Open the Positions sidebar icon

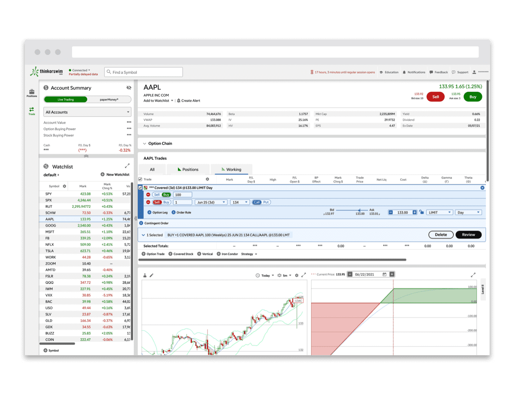[x=32, y=93]
